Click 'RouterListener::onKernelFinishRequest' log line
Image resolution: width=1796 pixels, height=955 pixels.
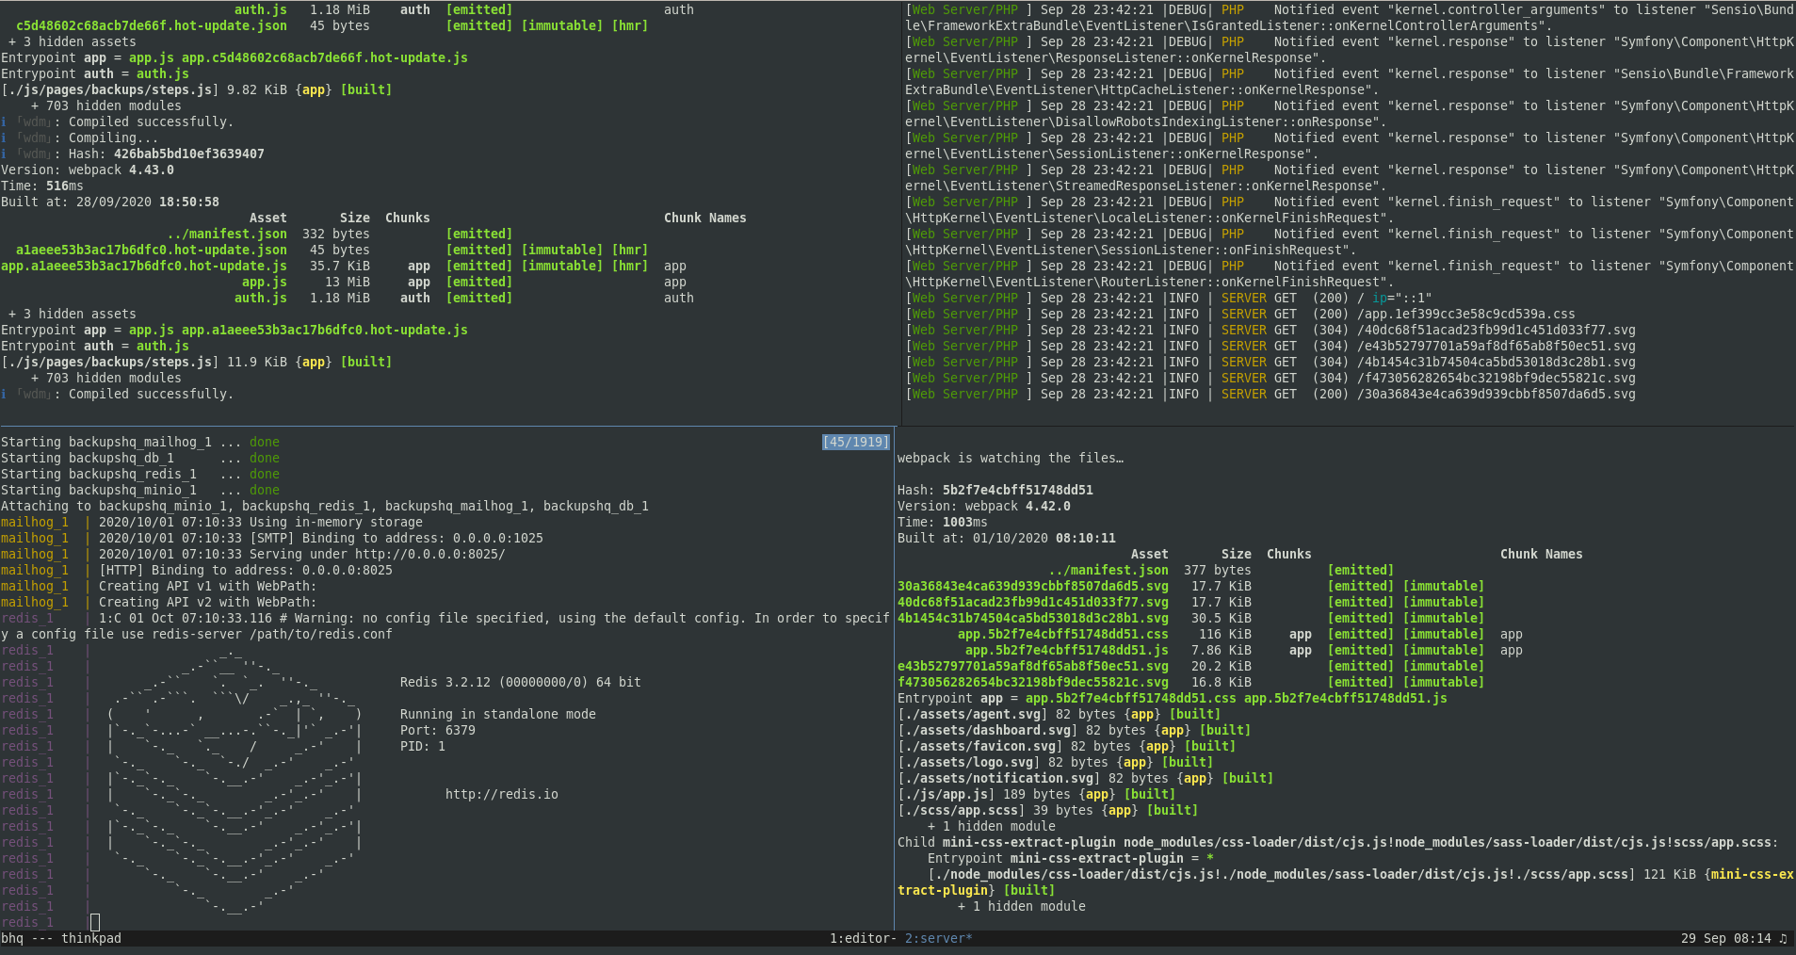pos(1350,273)
